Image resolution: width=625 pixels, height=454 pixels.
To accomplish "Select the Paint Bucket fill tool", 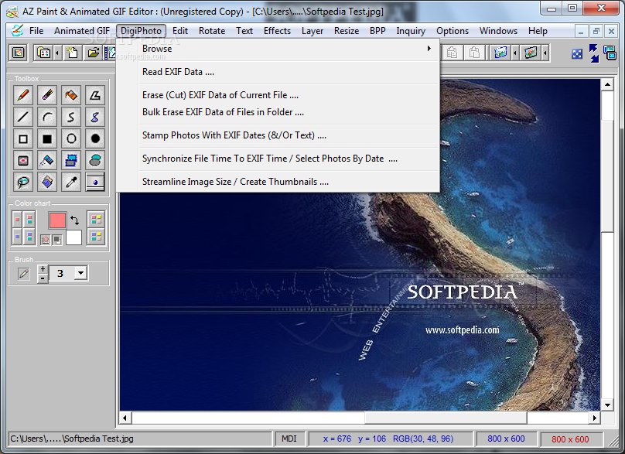I will tap(71, 95).
